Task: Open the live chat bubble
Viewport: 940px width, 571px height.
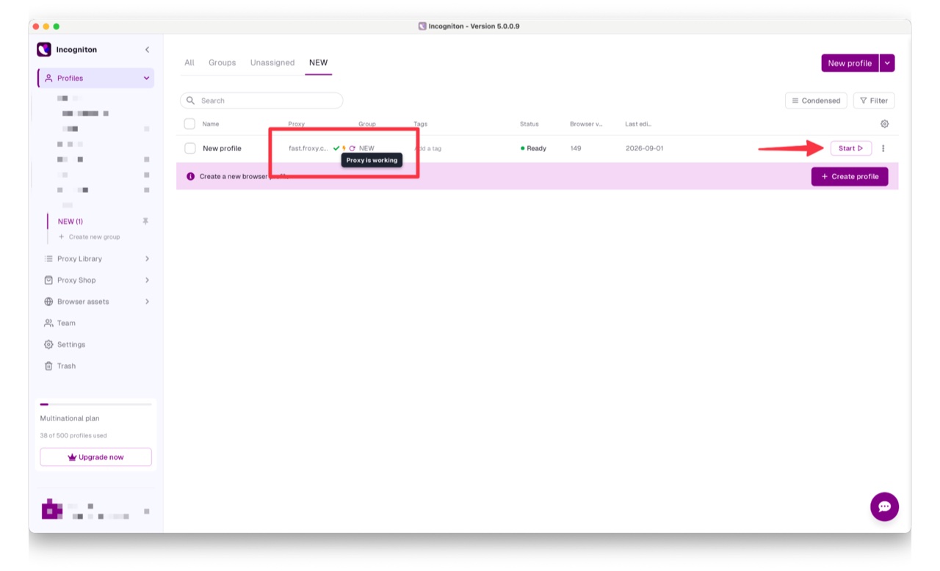Action: point(884,506)
